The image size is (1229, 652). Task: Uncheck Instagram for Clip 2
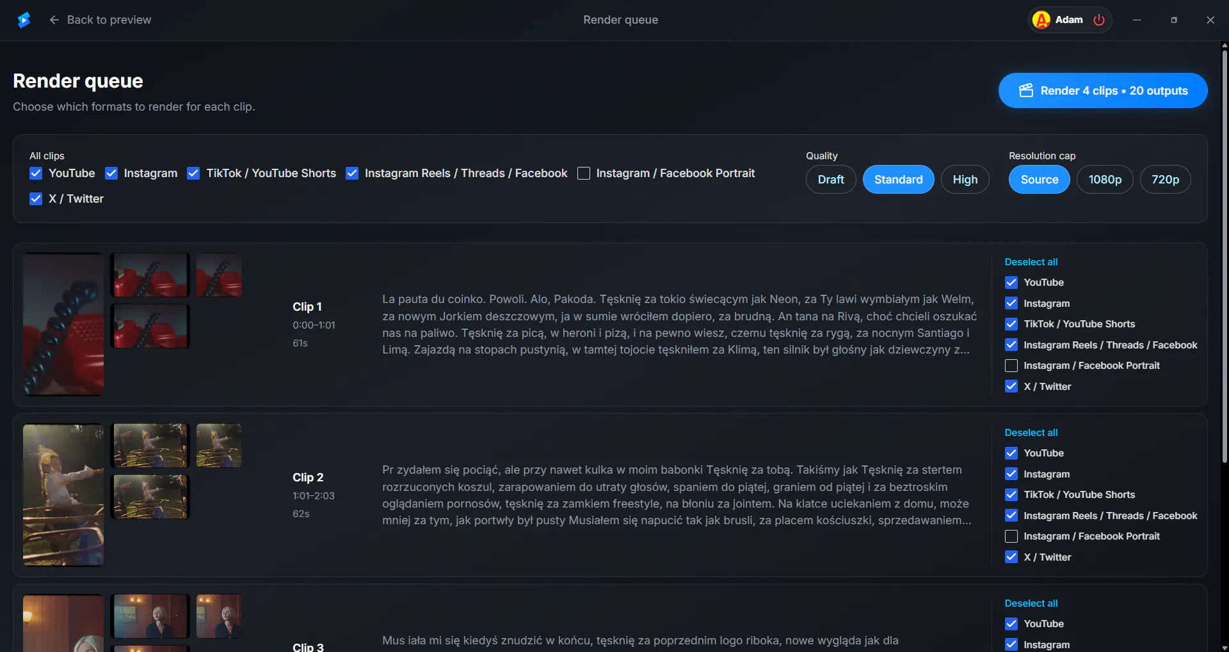point(1011,474)
